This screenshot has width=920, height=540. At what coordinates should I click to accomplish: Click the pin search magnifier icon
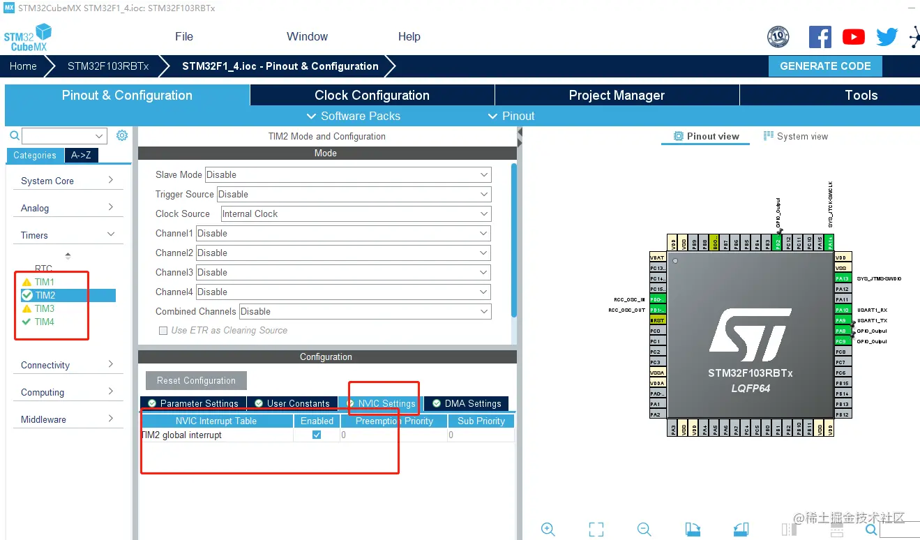pos(870,530)
